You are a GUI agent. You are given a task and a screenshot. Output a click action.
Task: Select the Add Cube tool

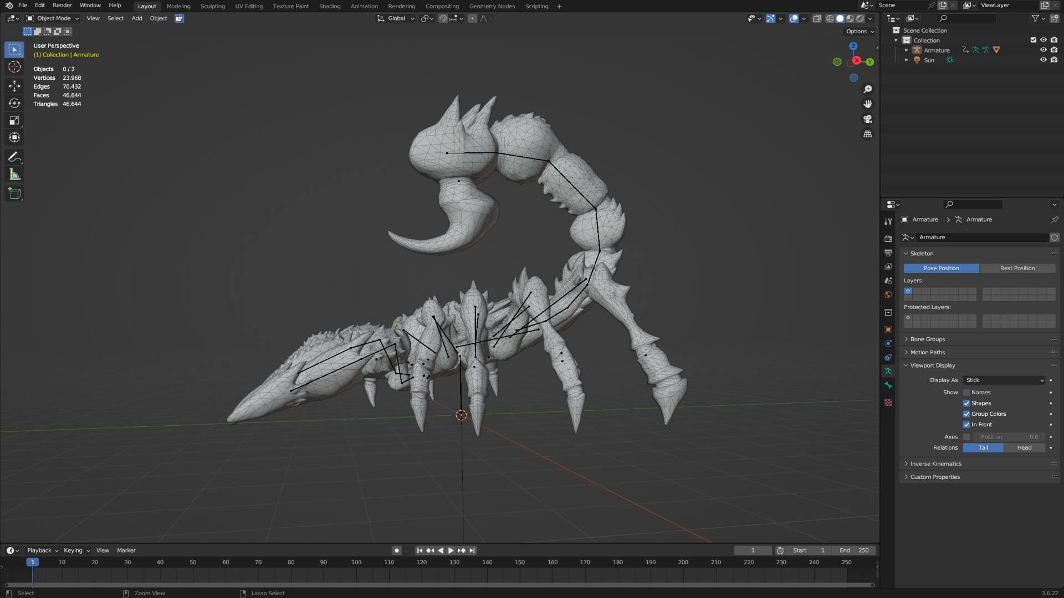[14, 194]
